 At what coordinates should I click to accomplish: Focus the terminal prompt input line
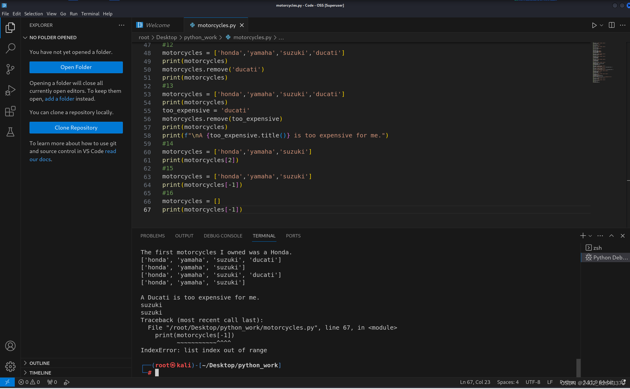coord(157,373)
